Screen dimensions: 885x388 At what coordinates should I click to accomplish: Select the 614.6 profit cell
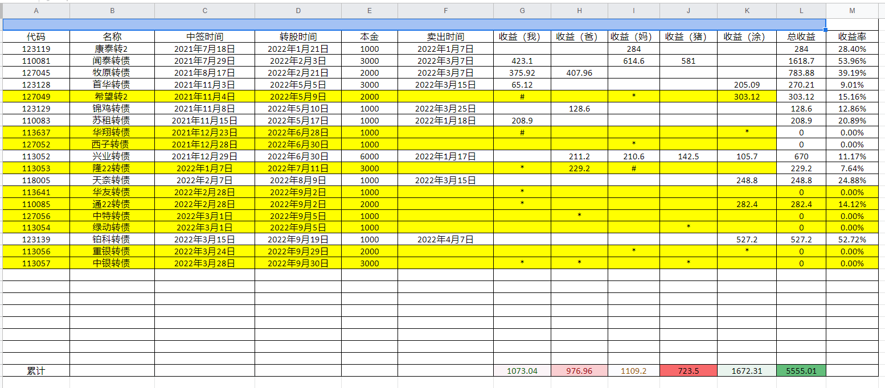[634, 61]
